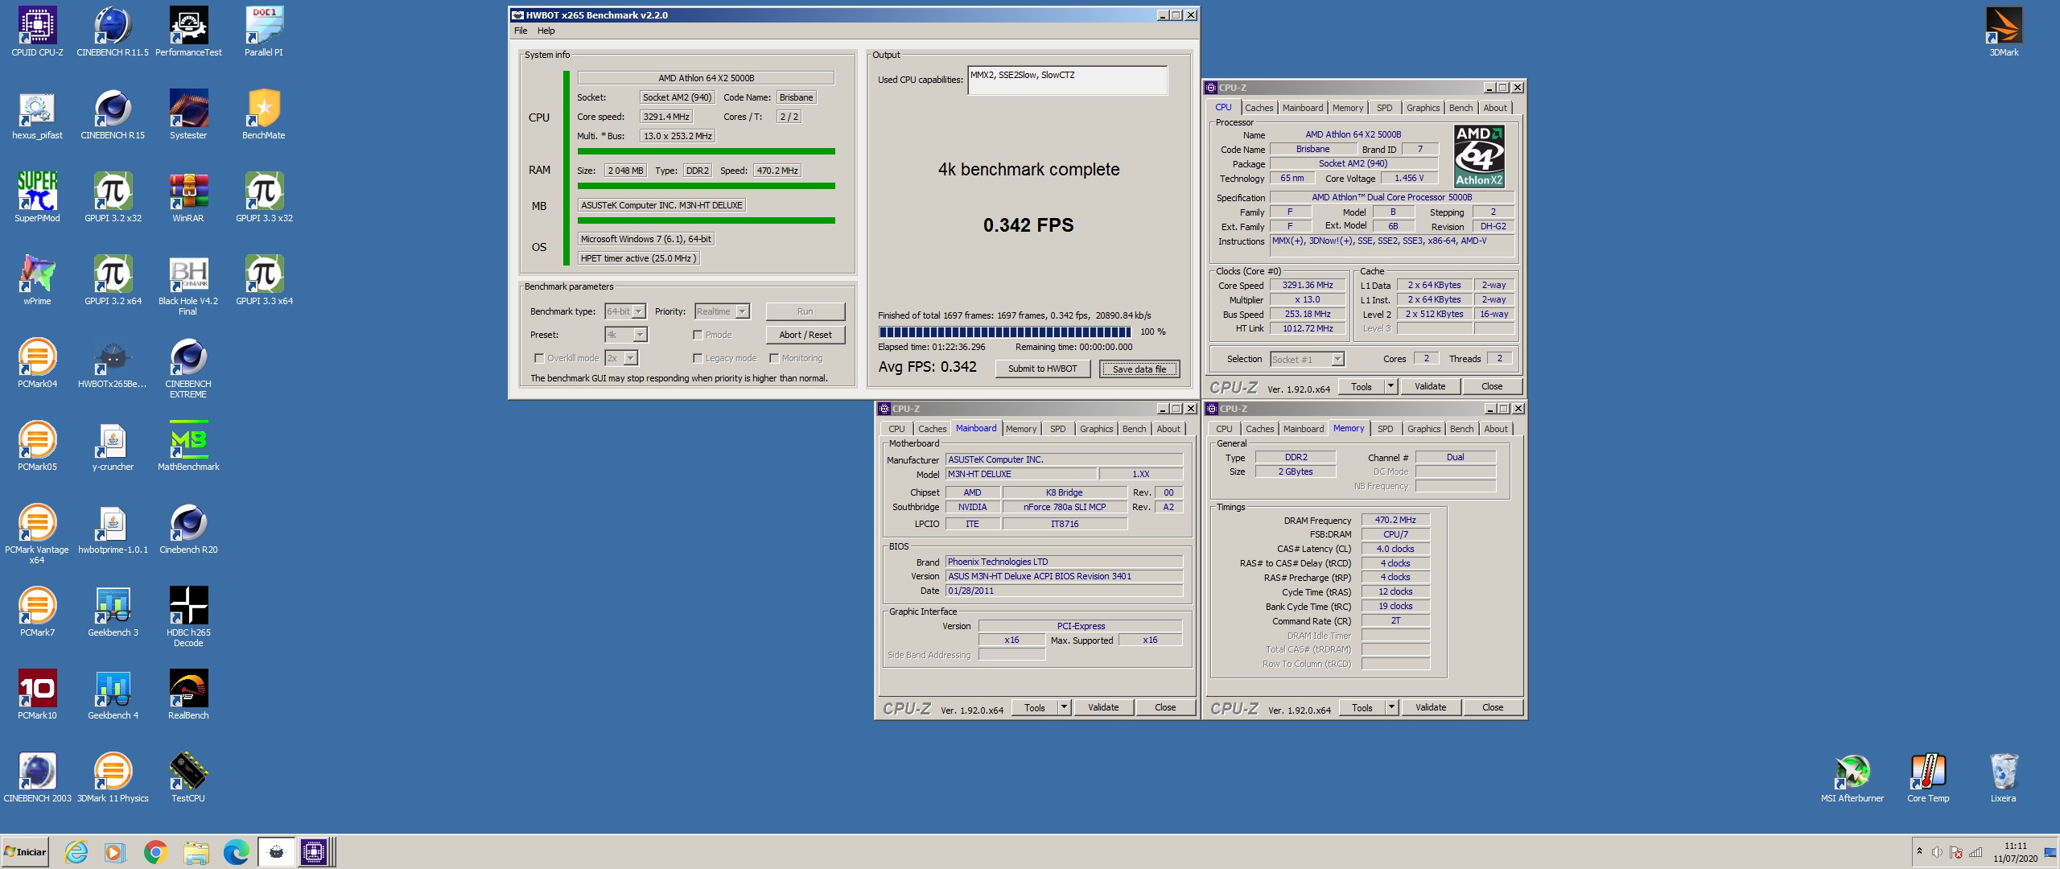
Task: Open Black Hole V4.2 Final icon
Action: coord(188,285)
